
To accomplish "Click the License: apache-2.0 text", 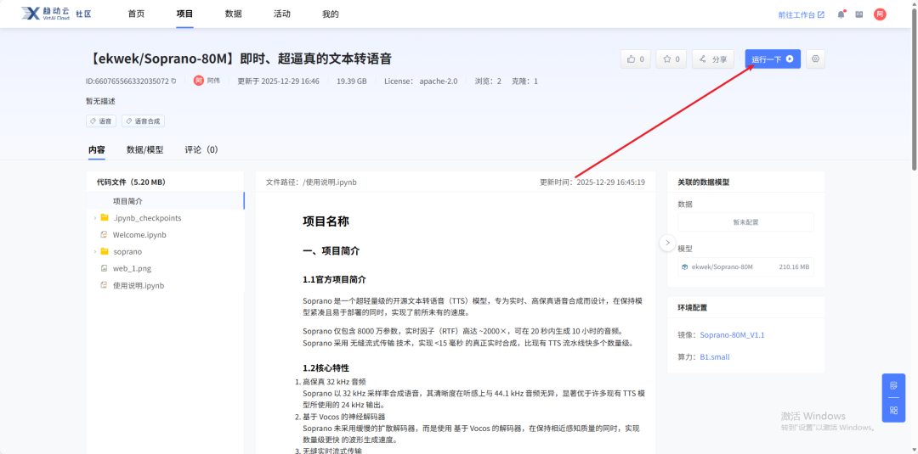I will click(421, 81).
